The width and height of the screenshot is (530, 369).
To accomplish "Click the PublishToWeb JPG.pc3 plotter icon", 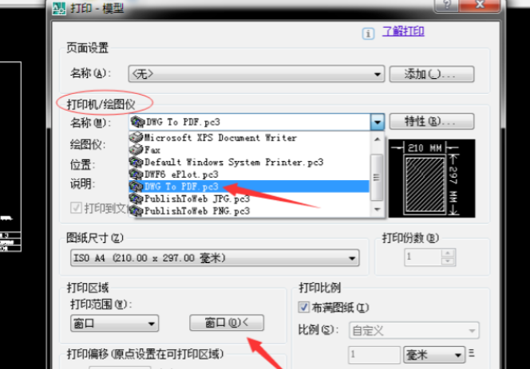I will click(136, 198).
